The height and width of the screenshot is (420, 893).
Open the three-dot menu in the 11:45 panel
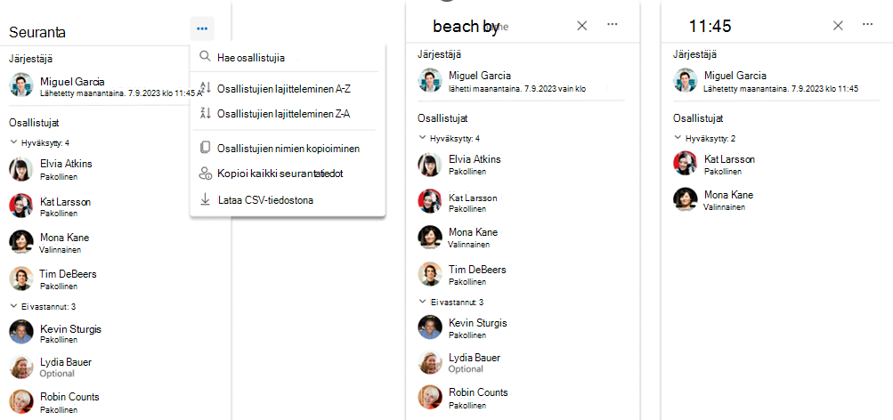click(x=868, y=25)
